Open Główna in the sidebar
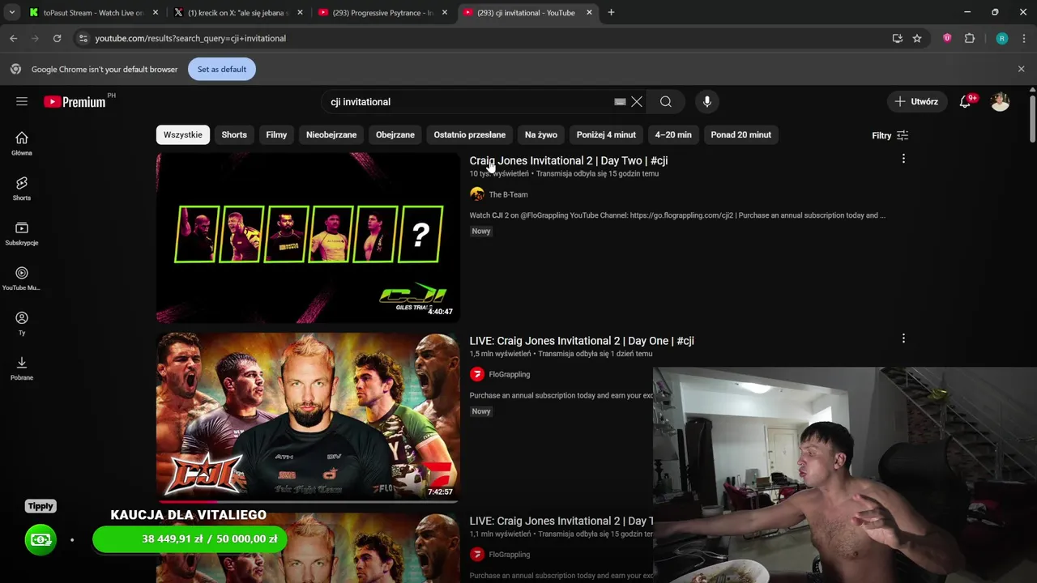The width and height of the screenshot is (1037, 583). tap(22, 143)
